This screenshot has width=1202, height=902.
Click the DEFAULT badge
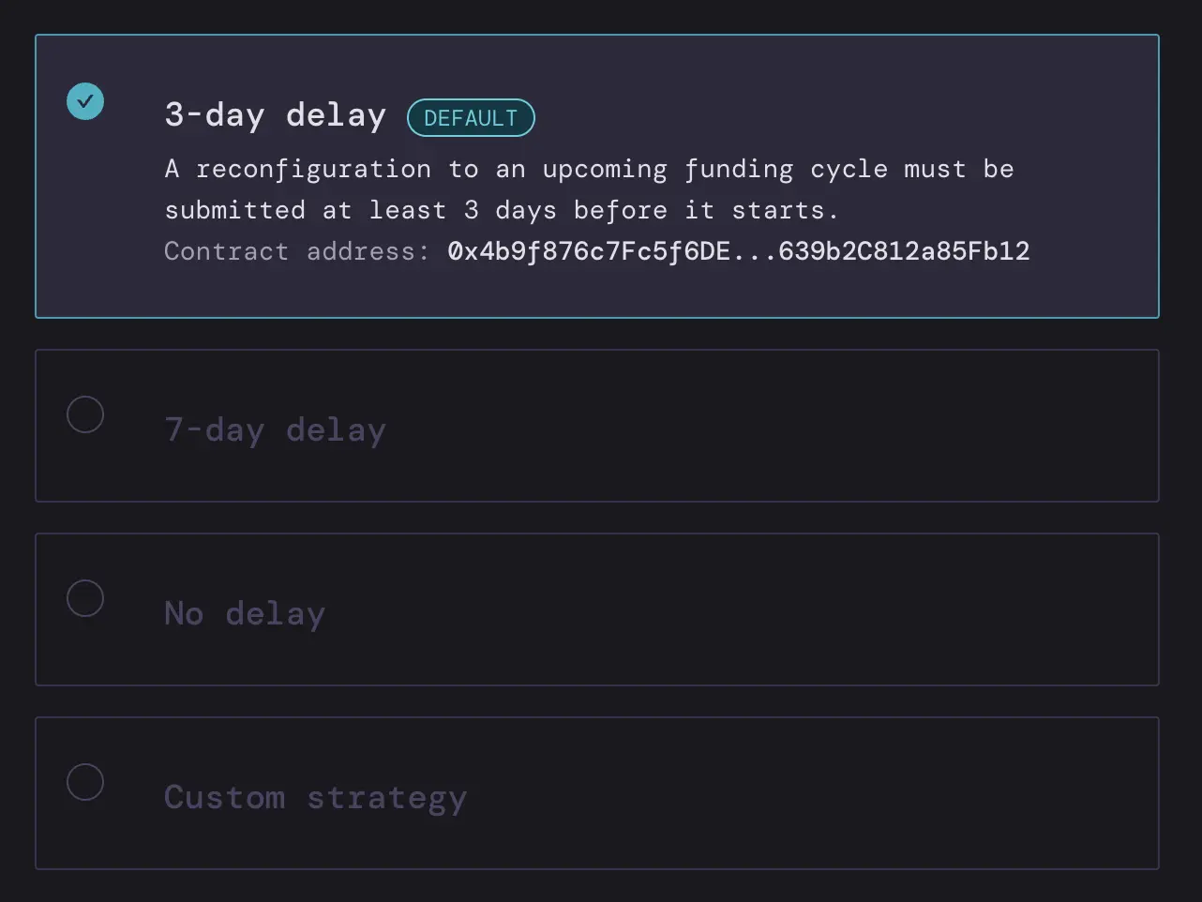pos(471,118)
